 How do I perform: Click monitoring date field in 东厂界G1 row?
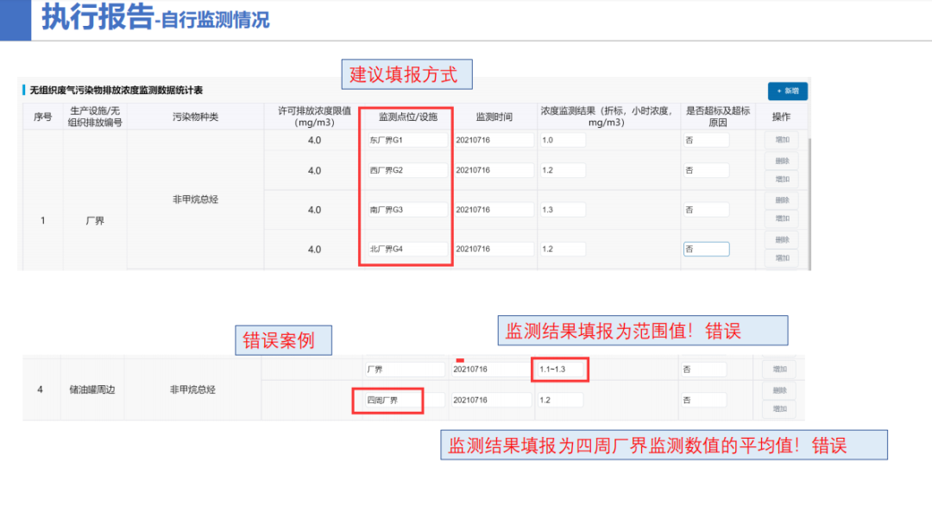click(492, 140)
